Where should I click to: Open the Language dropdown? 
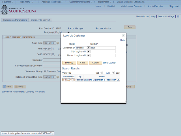pos(68,32)
